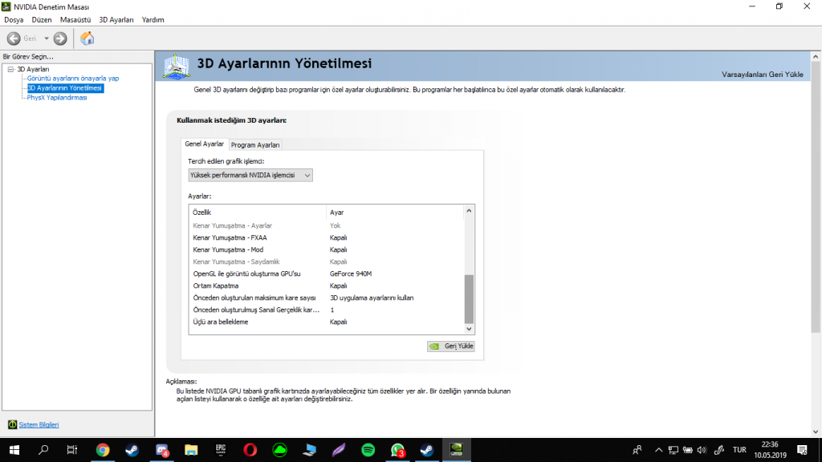Open Spotify from the taskbar
Viewport: 822px width, 462px height.
(x=368, y=450)
